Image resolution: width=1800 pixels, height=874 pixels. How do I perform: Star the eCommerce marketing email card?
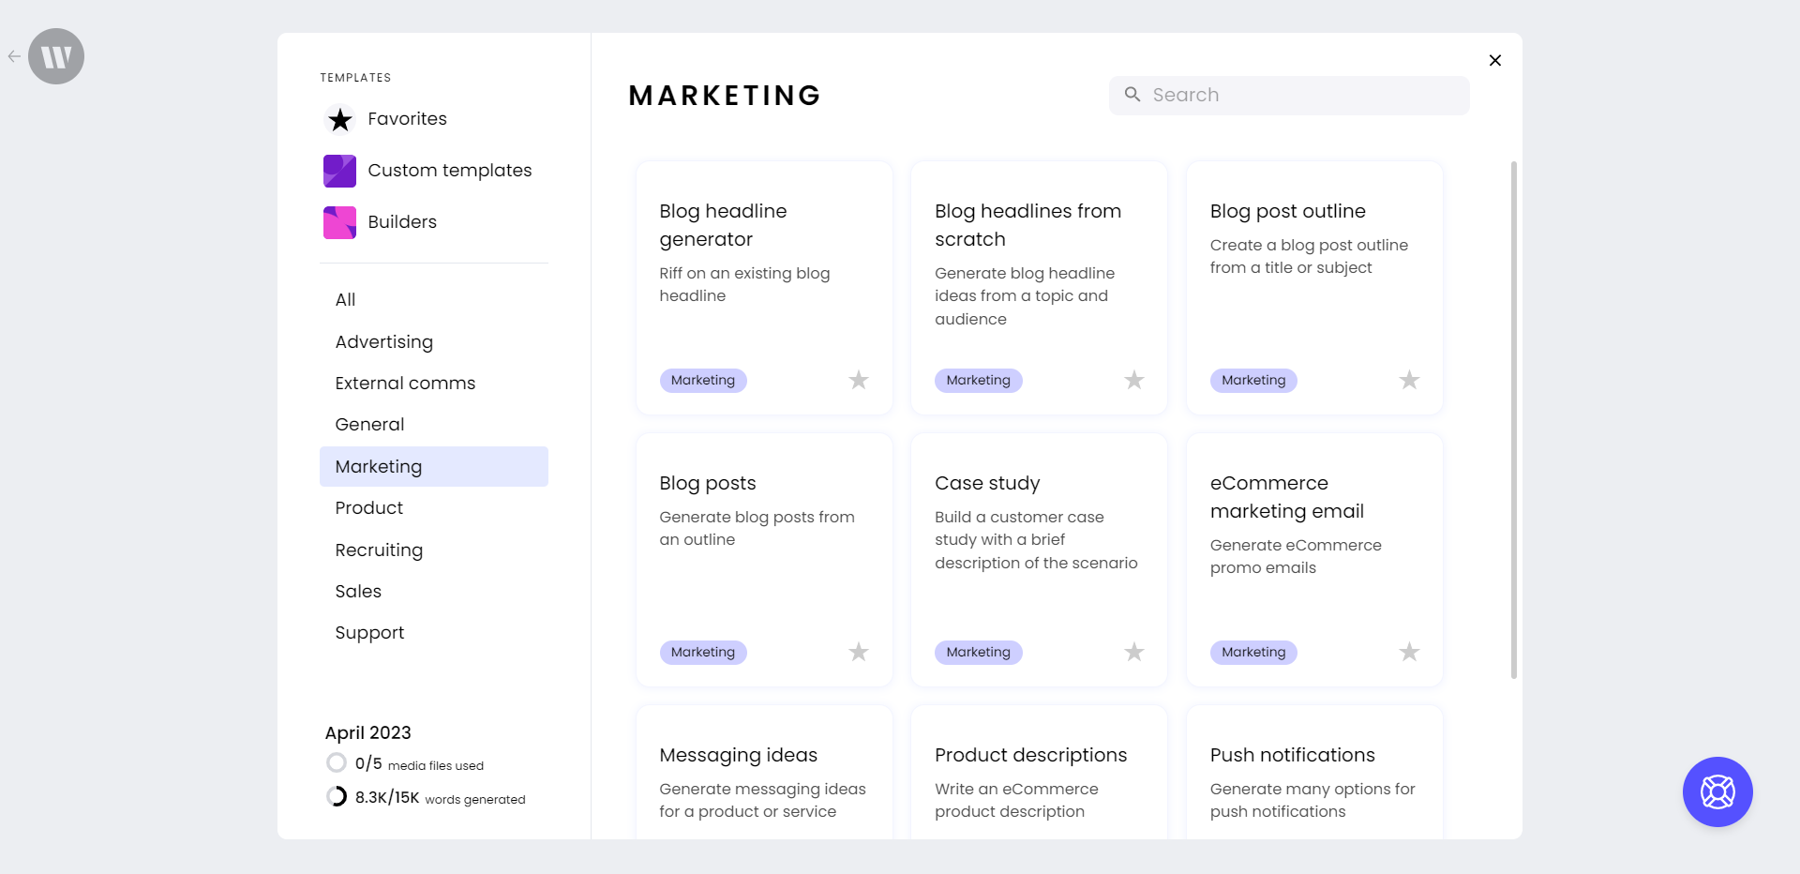[1409, 652]
